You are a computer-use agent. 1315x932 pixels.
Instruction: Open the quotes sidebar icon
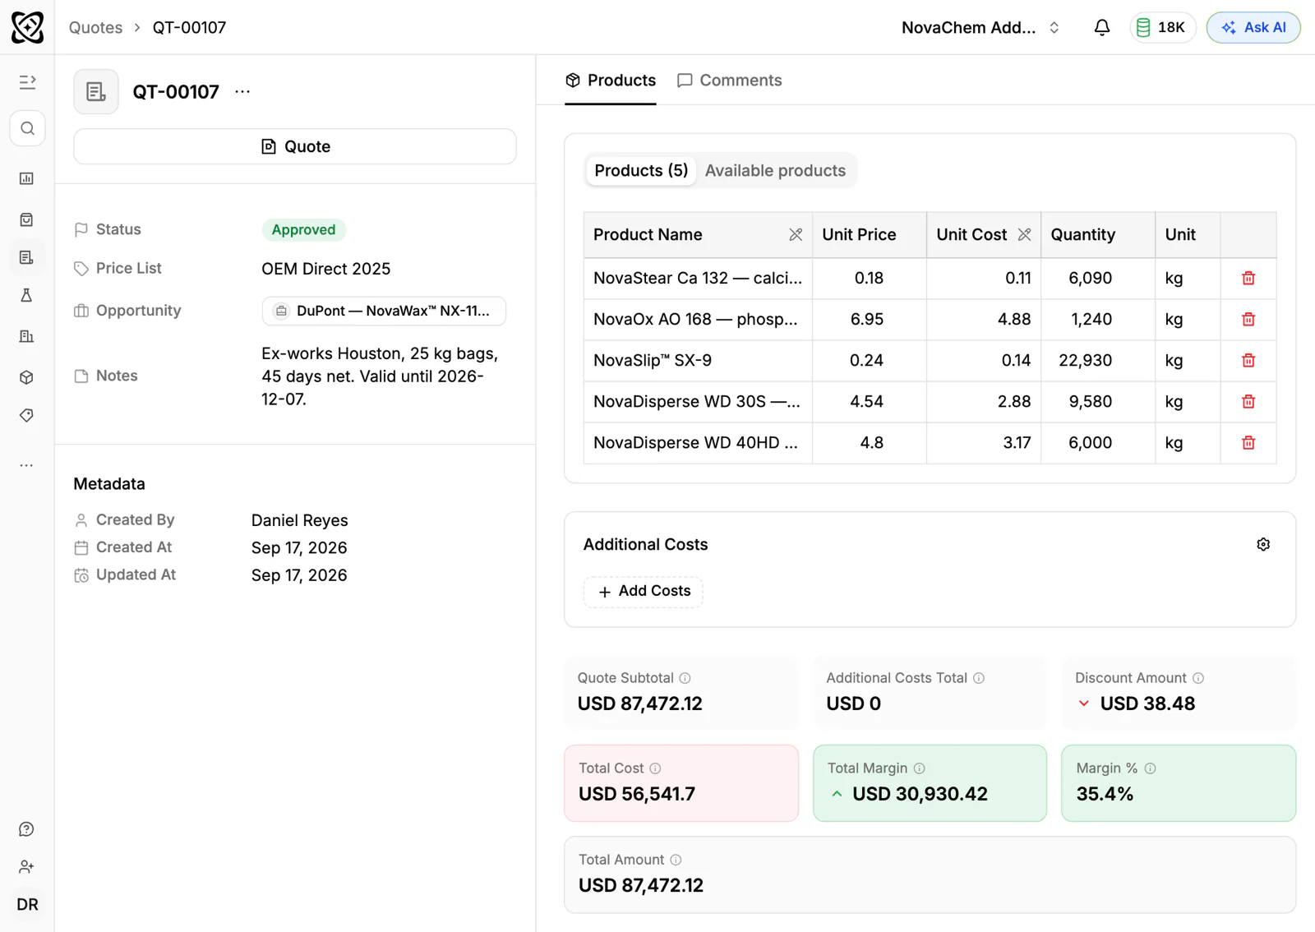pyautogui.click(x=27, y=257)
